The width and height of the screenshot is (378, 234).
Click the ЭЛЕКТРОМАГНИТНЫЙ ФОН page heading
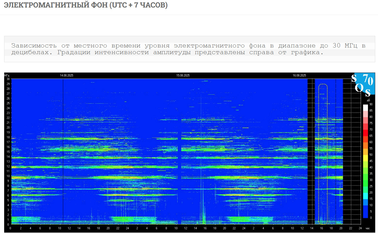pyautogui.click(x=86, y=5)
